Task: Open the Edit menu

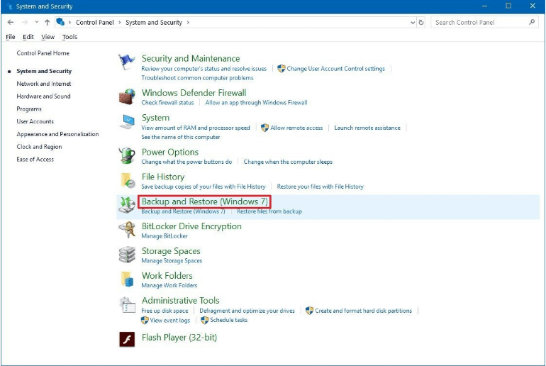Action: (28, 37)
